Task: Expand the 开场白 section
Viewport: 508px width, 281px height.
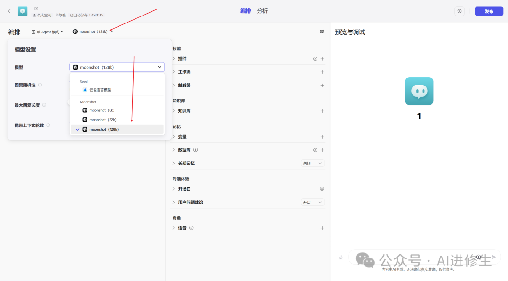Action: click(174, 189)
